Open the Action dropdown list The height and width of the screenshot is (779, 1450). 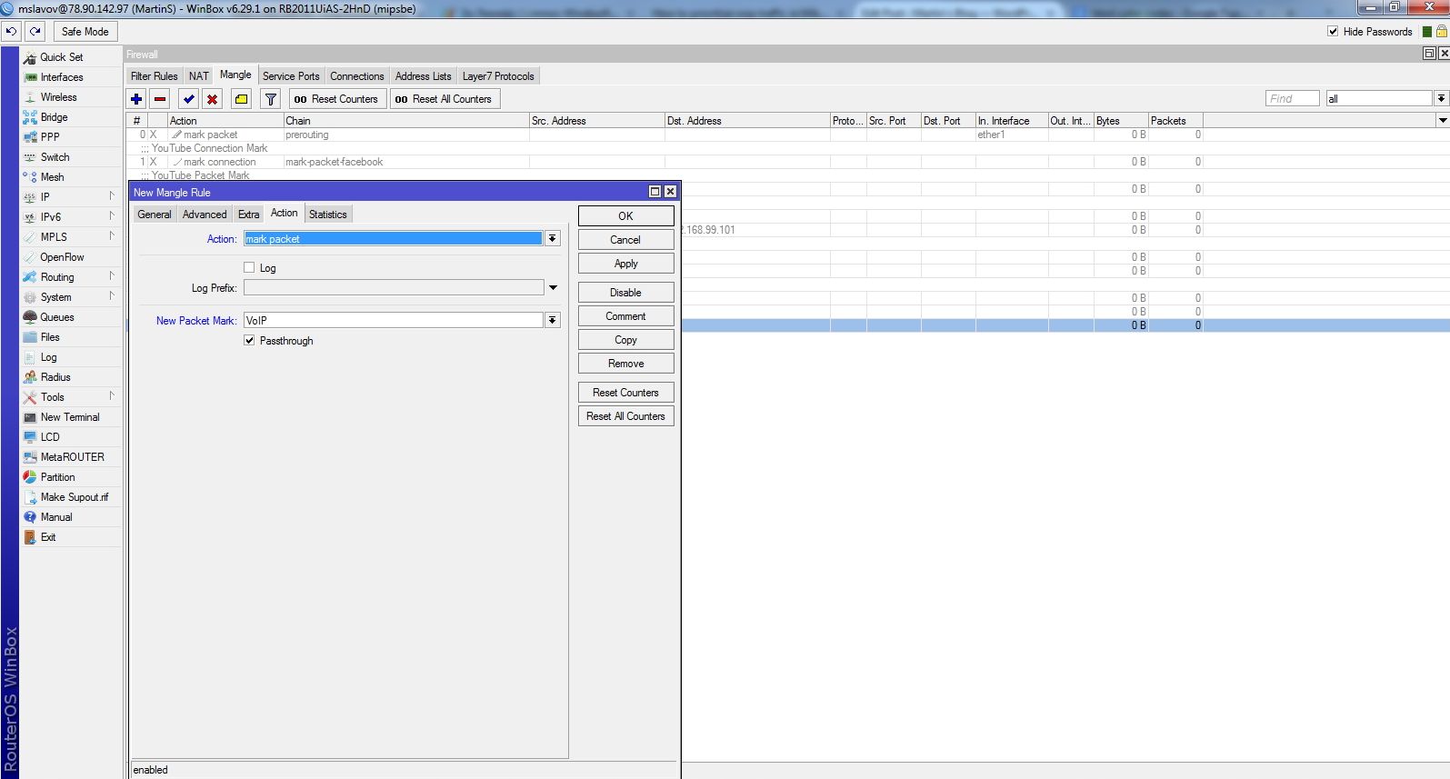[x=552, y=238]
